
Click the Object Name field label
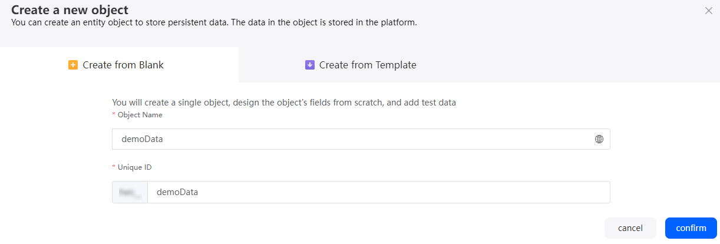140,115
